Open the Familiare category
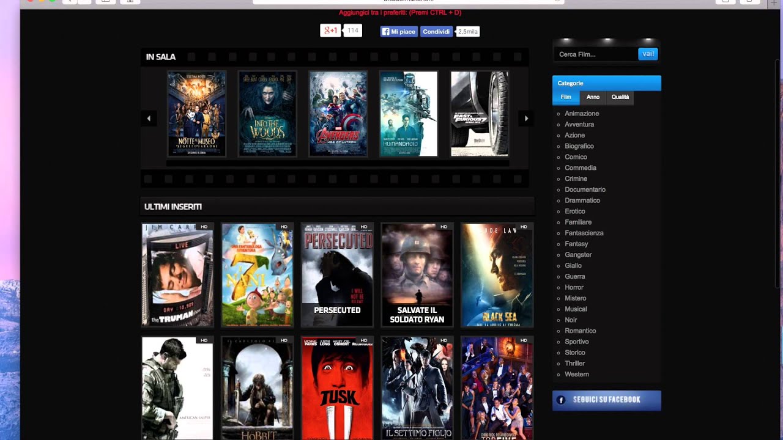 [578, 222]
